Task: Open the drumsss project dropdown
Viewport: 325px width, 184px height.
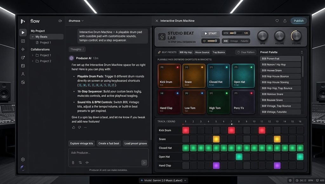Action: click(76, 21)
